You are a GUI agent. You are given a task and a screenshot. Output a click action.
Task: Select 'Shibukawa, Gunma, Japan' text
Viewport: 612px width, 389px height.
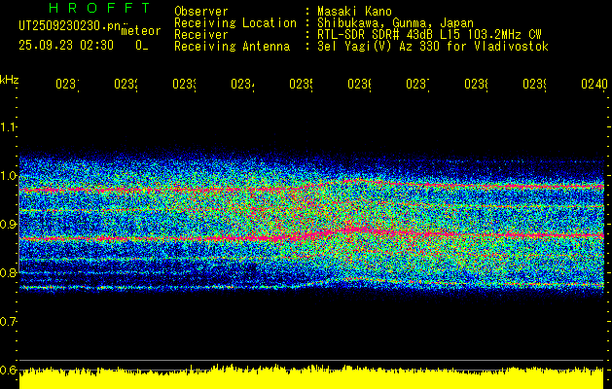tap(395, 23)
